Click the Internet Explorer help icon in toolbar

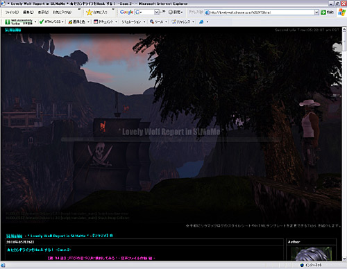[201, 22]
